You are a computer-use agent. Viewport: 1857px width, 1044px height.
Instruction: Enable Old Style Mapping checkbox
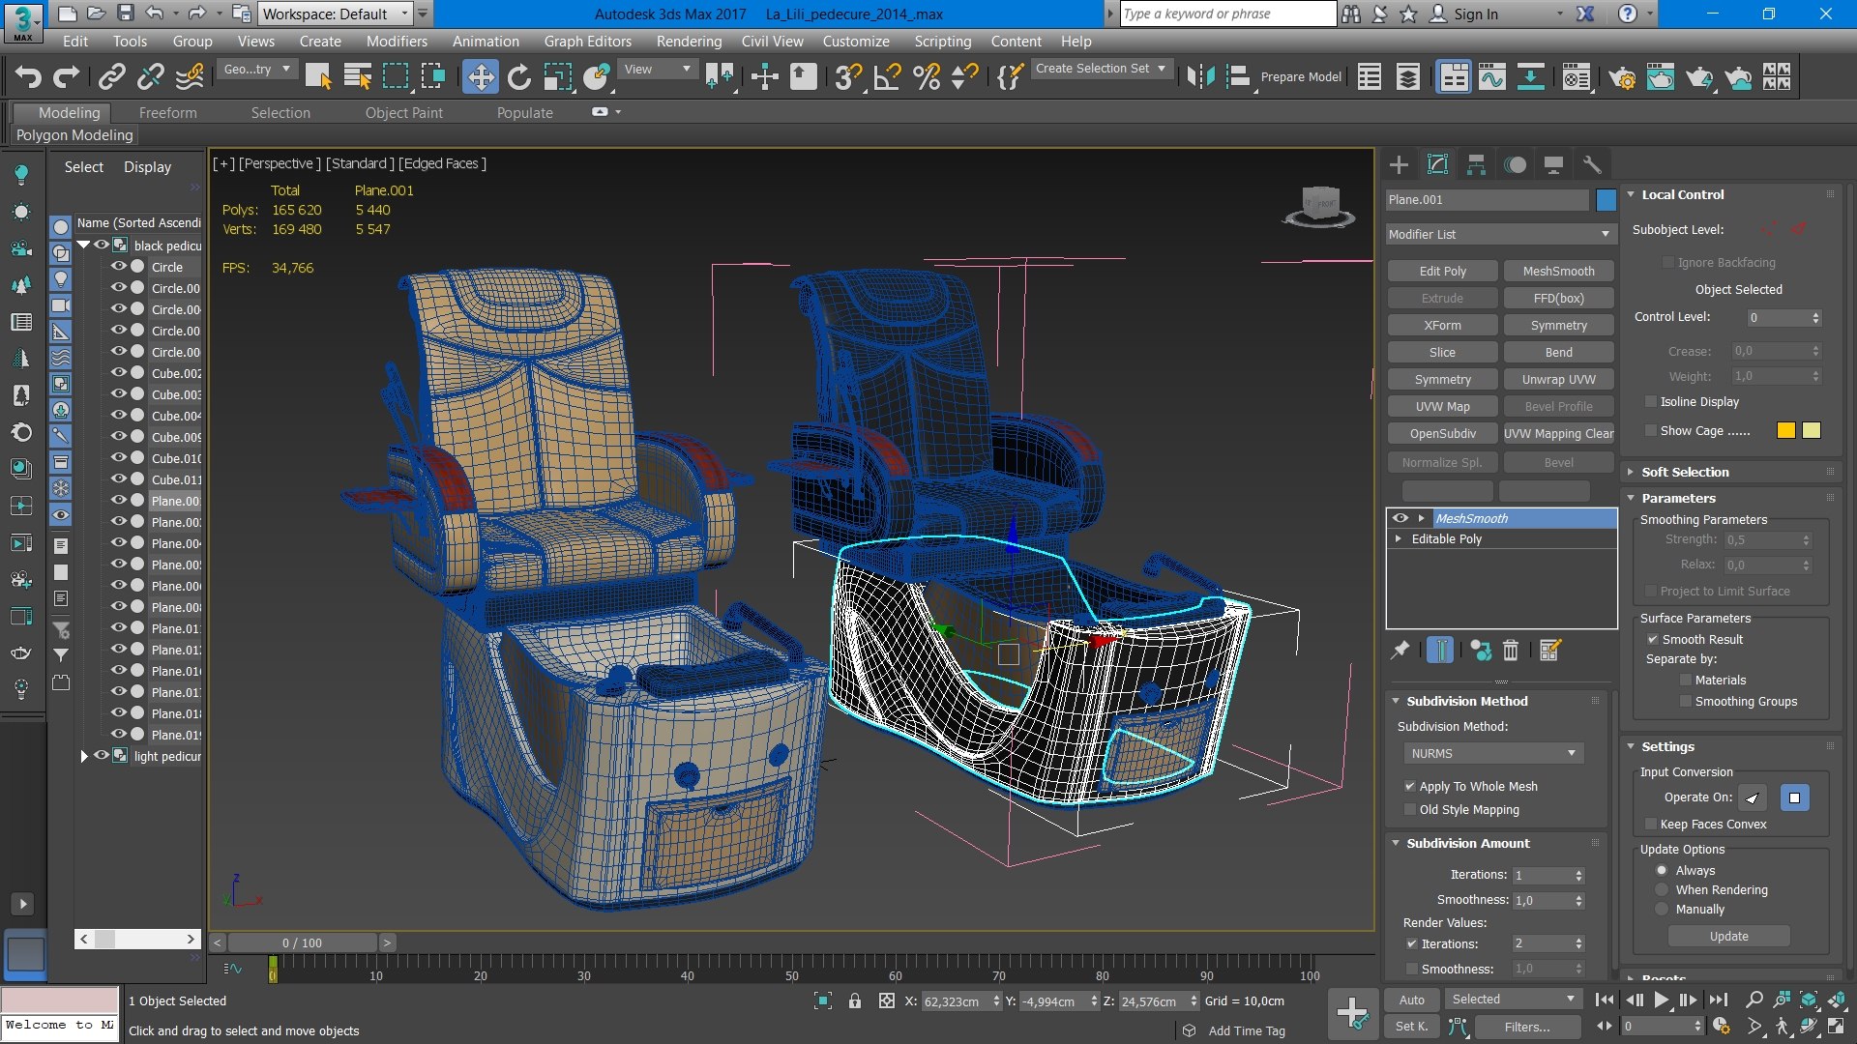(x=1410, y=810)
